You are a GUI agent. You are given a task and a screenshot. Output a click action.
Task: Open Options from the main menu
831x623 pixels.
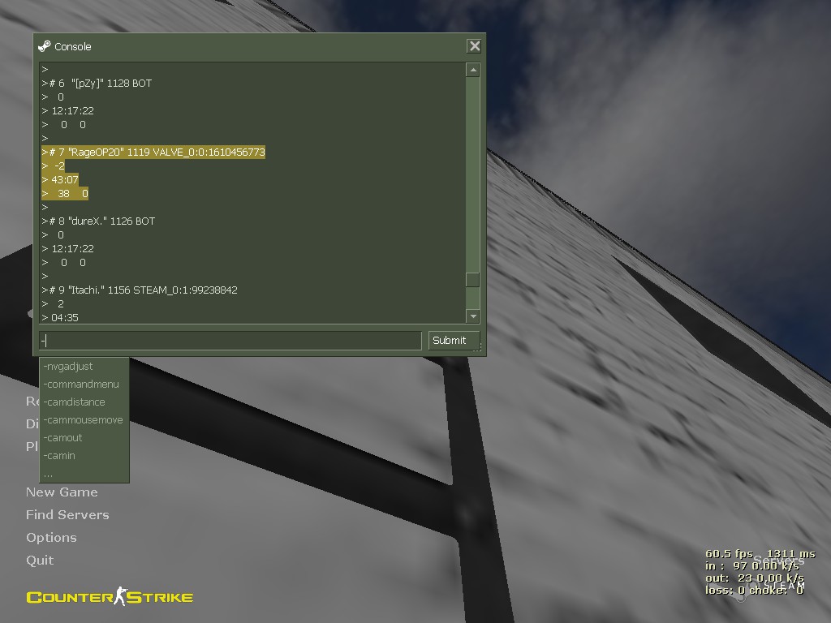(x=51, y=538)
